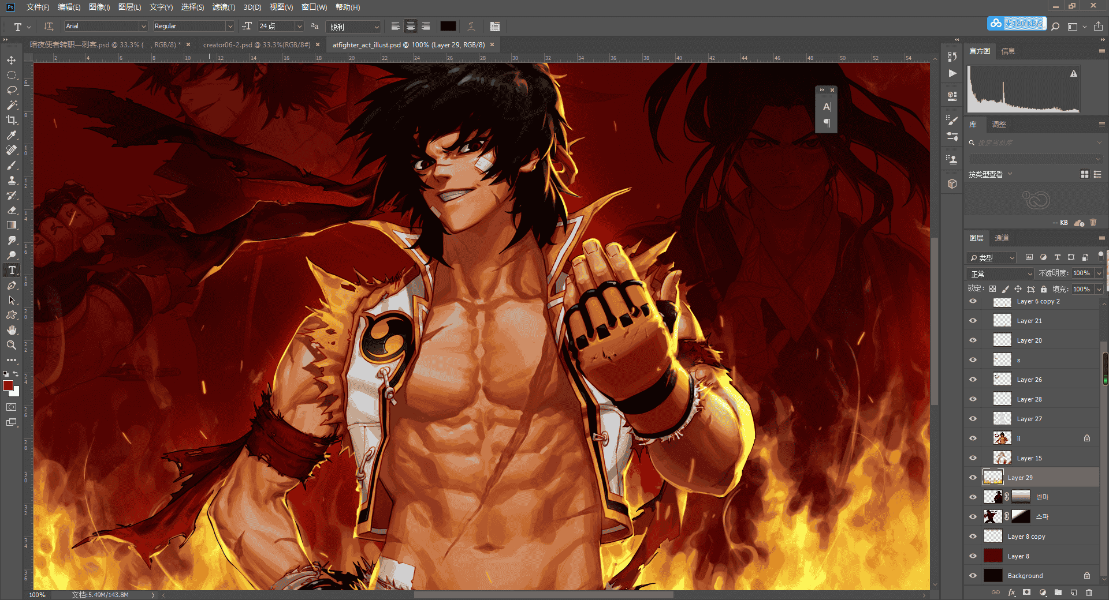This screenshot has height=600, width=1109.
Task: Select the Eyedropper tool
Action: [x=11, y=135]
